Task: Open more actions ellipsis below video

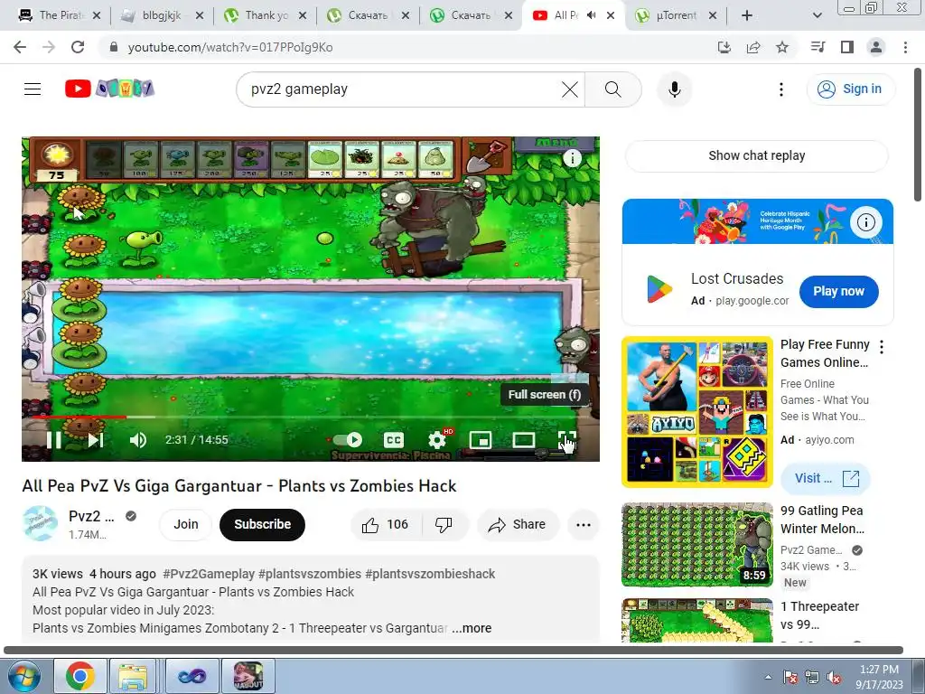Action: tap(584, 524)
